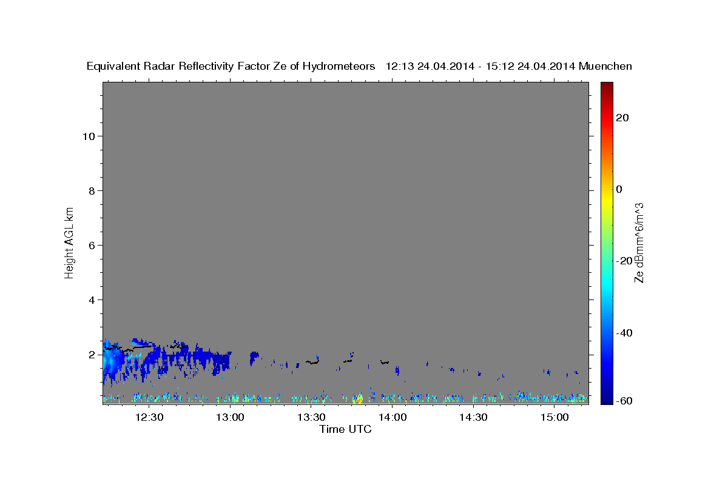
Task: Click the height tick label '2'
Action: (x=92, y=354)
